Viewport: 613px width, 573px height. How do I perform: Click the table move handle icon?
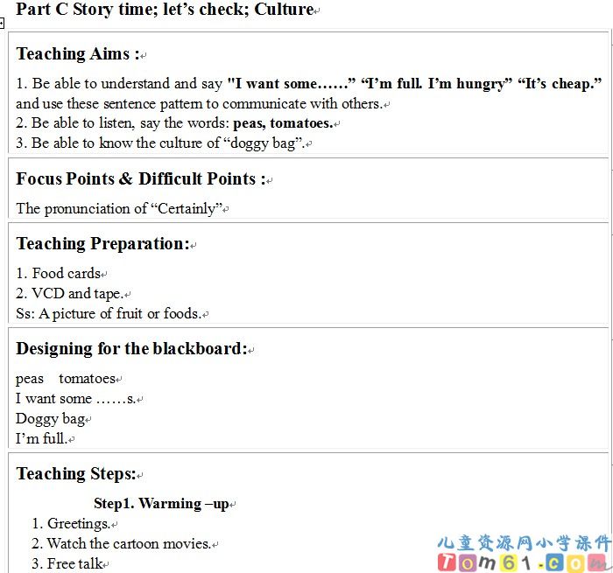coord(3,24)
